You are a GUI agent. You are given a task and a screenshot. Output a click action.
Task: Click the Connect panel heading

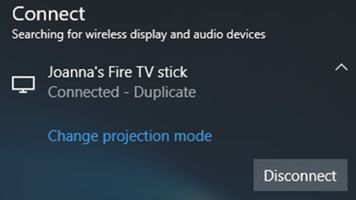pos(49,14)
